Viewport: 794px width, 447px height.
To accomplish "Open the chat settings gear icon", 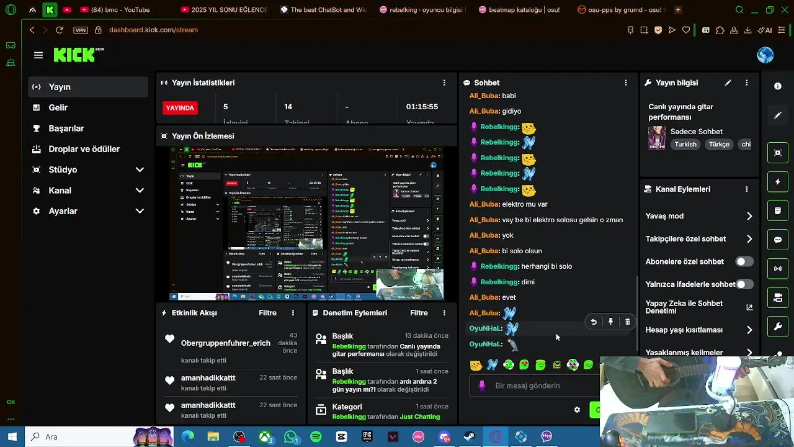I will click(577, 410).
